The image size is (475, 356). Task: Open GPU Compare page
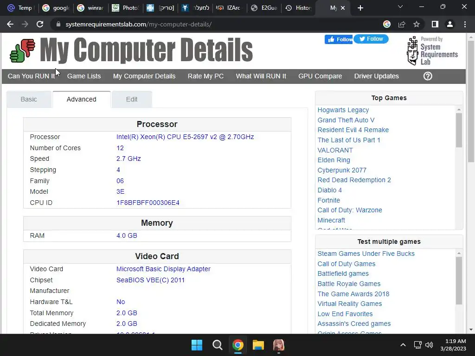(320, 76)
